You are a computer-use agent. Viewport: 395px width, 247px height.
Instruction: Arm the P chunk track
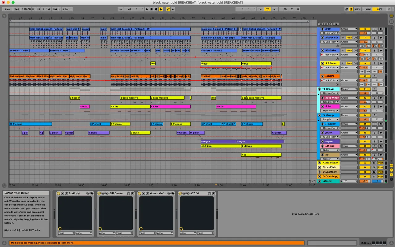pyautogui.click(x=380, y=124)
